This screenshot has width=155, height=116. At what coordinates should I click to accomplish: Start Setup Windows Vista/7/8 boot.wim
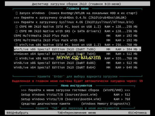click(75, 95)
